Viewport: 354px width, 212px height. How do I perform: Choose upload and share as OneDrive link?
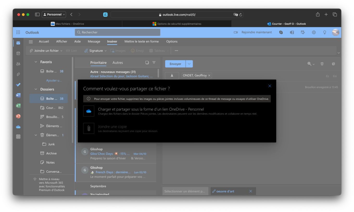pyautogui.click(x=177, y=111)
